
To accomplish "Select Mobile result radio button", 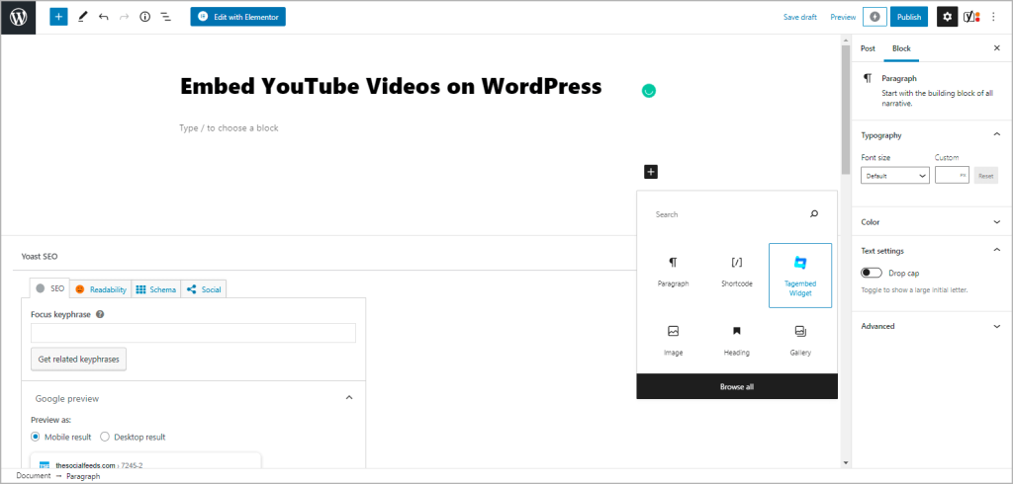I will pos(37,437).
